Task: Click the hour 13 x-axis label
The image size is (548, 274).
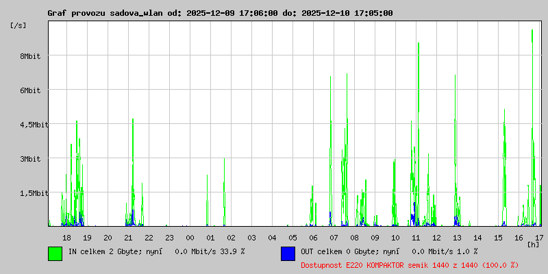Action: click(x=457, y=238)
